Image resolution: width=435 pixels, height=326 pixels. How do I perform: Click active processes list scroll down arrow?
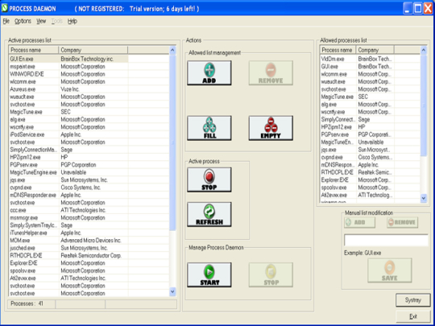[x=172, y=291]
